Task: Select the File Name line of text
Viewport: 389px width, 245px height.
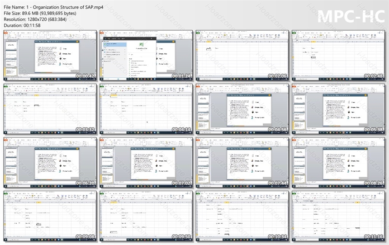Action: [53, 7]
